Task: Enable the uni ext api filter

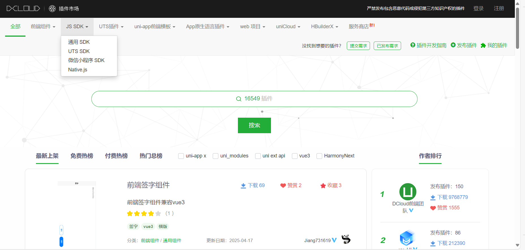Action: pos(258,156)
